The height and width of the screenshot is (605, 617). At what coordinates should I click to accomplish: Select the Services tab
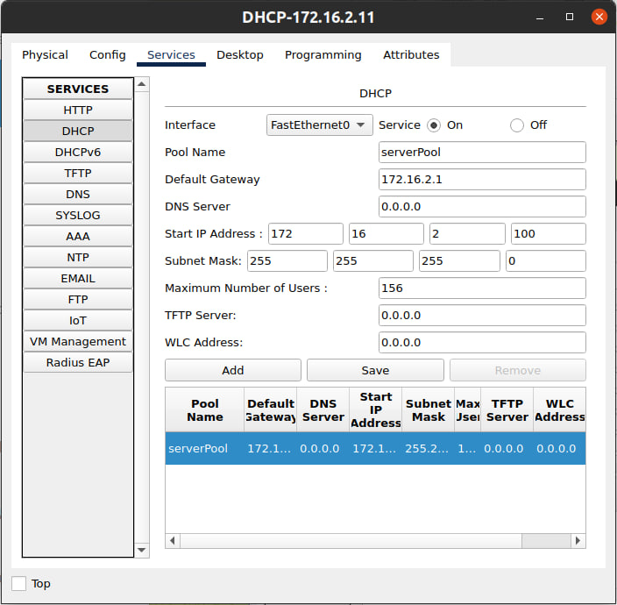tap(171, 54)
